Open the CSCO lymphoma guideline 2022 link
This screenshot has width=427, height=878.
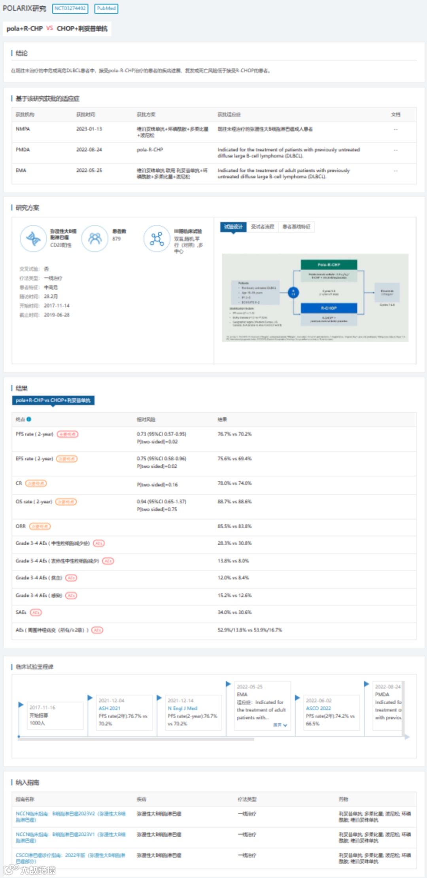(70, 858)
